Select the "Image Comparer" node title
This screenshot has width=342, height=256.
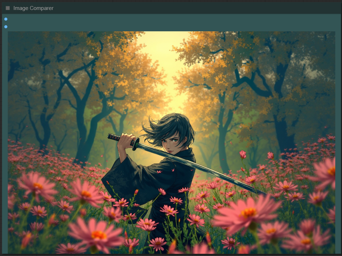click(33, 8)
